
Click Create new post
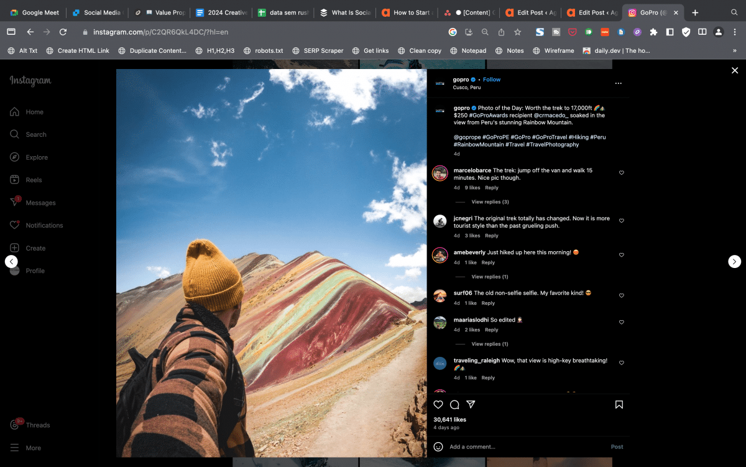(28, 248)
